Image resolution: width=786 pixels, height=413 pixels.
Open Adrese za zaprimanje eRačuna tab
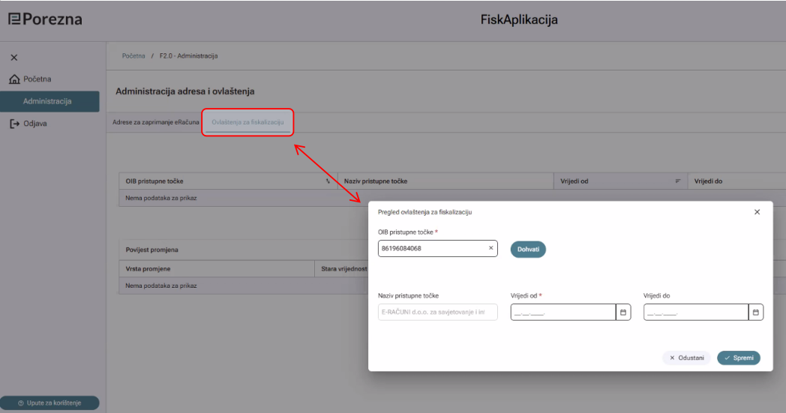point(155,122)
